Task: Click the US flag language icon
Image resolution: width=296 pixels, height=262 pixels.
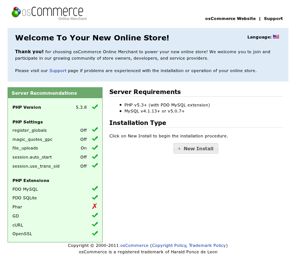Action: point(276,37)
